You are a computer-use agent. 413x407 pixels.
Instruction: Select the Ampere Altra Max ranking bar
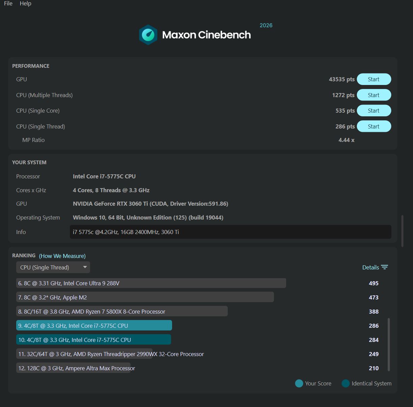click(x=73, y=368)
